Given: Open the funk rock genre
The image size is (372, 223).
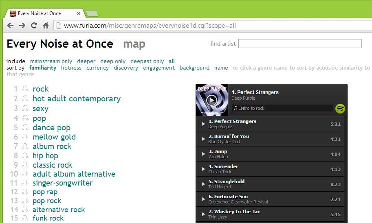Looking at the screenshot, I should [48, 218].
